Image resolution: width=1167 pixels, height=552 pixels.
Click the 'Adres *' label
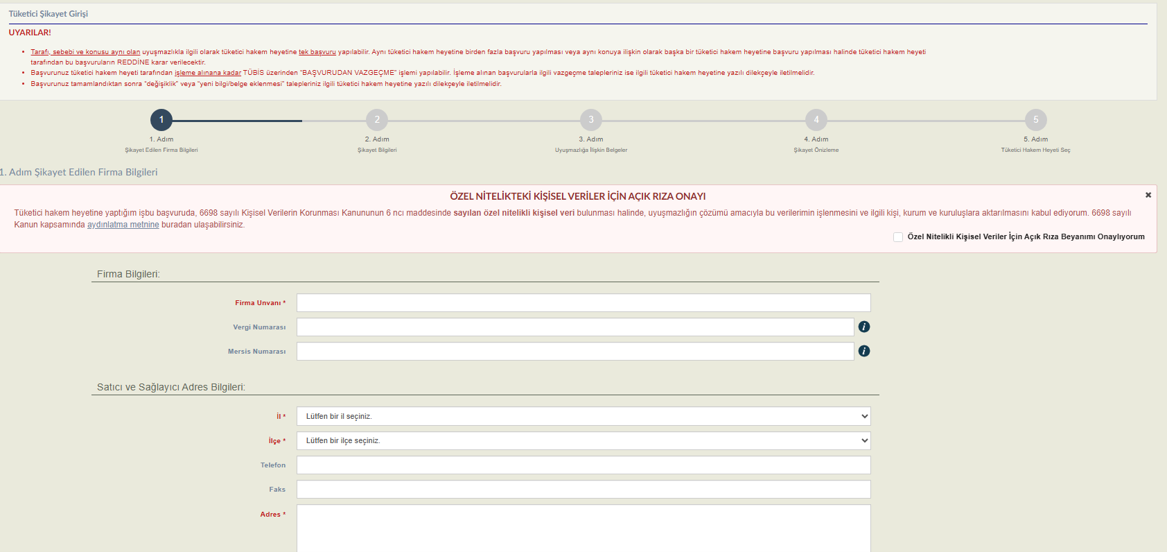(273, 515)
